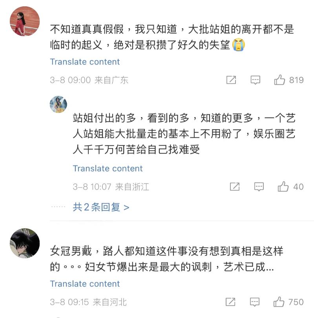The height and width of the screenshot is (318, 314).
Task: Reply to the comment from 广东
Action: point(256,80)
